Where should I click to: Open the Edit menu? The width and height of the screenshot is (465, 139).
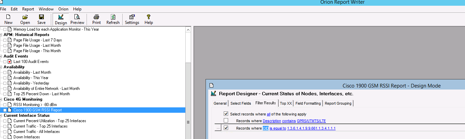14,9
